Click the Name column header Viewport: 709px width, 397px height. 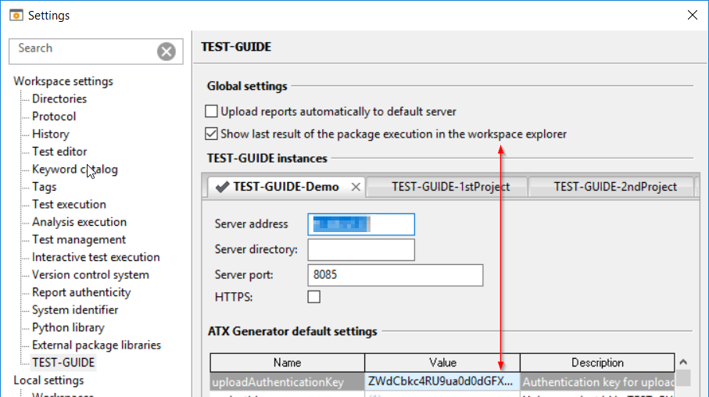(287, 363)
